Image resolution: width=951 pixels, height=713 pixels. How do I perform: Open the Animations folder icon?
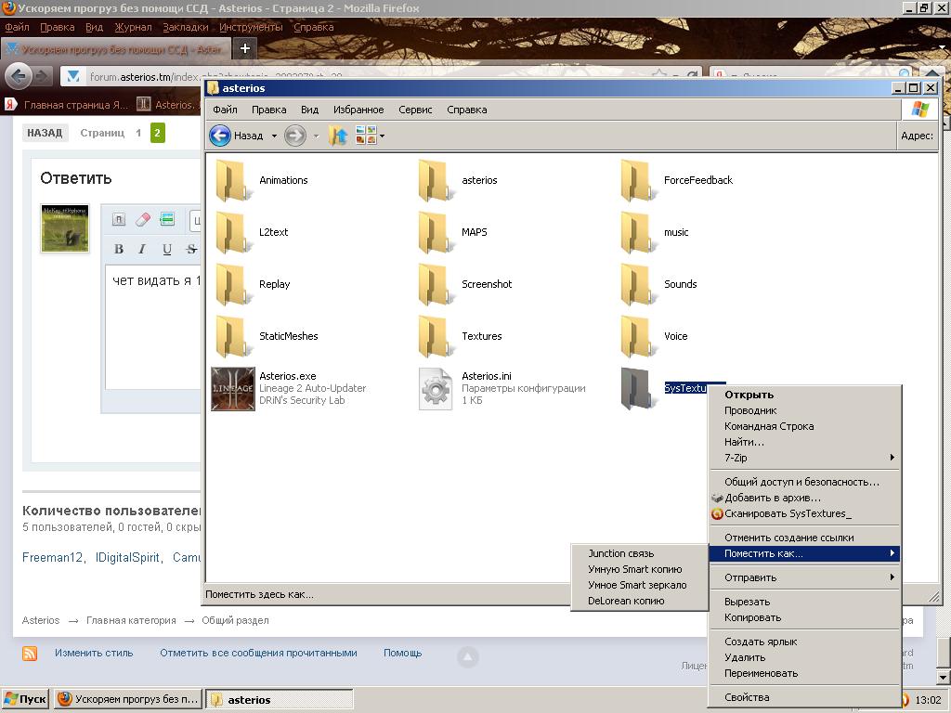(x=232, y=180)
